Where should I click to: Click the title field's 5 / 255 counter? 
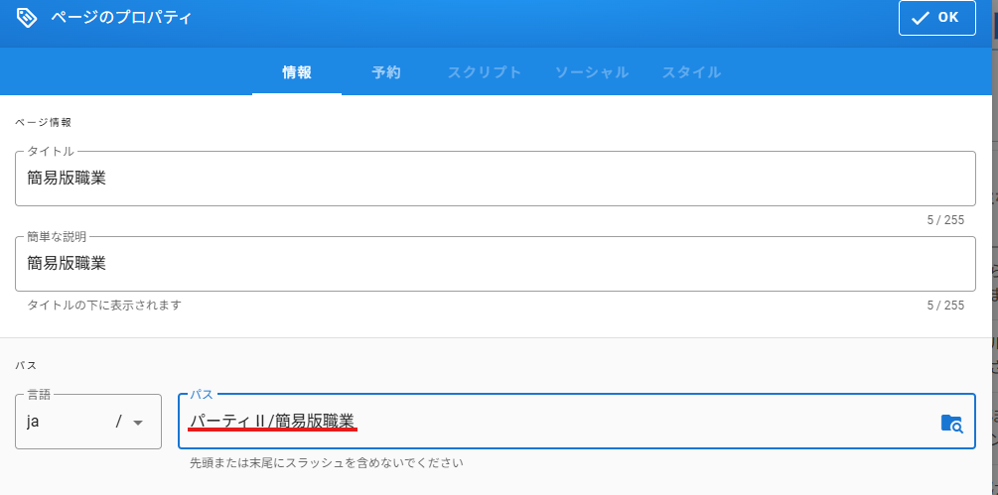coord(944,220)
